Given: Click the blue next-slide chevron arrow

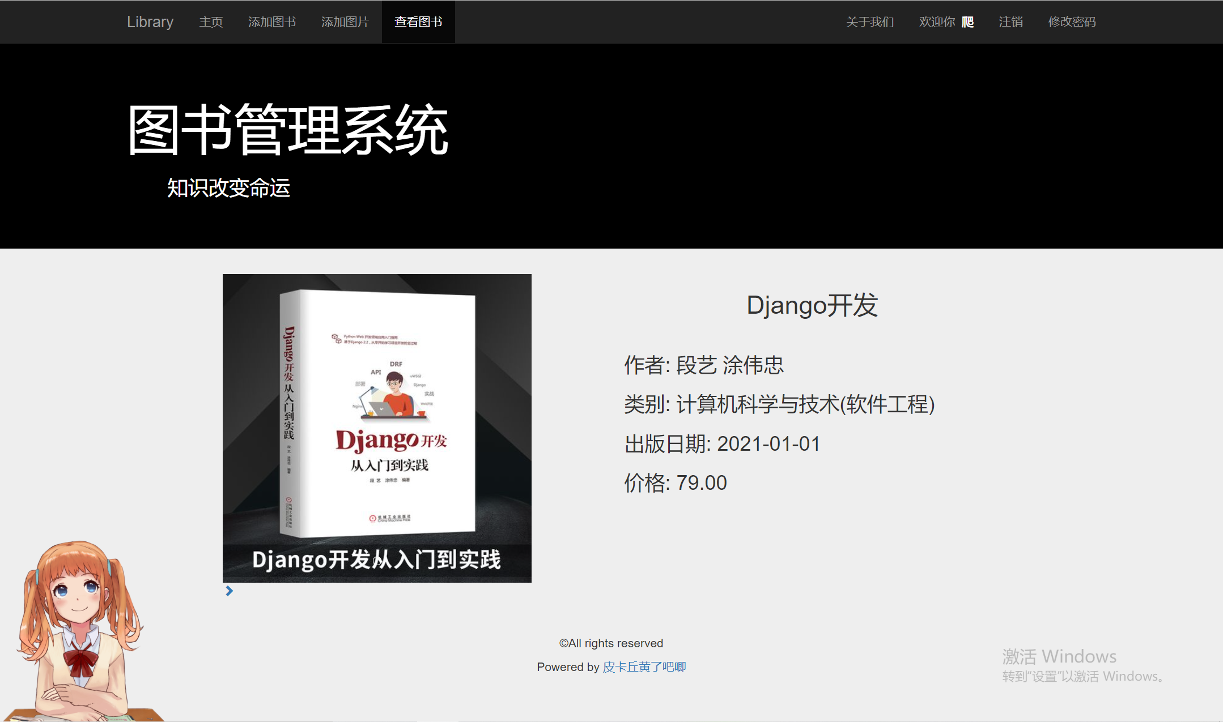Looking at the screenshot, I should [x=229, y=591].
